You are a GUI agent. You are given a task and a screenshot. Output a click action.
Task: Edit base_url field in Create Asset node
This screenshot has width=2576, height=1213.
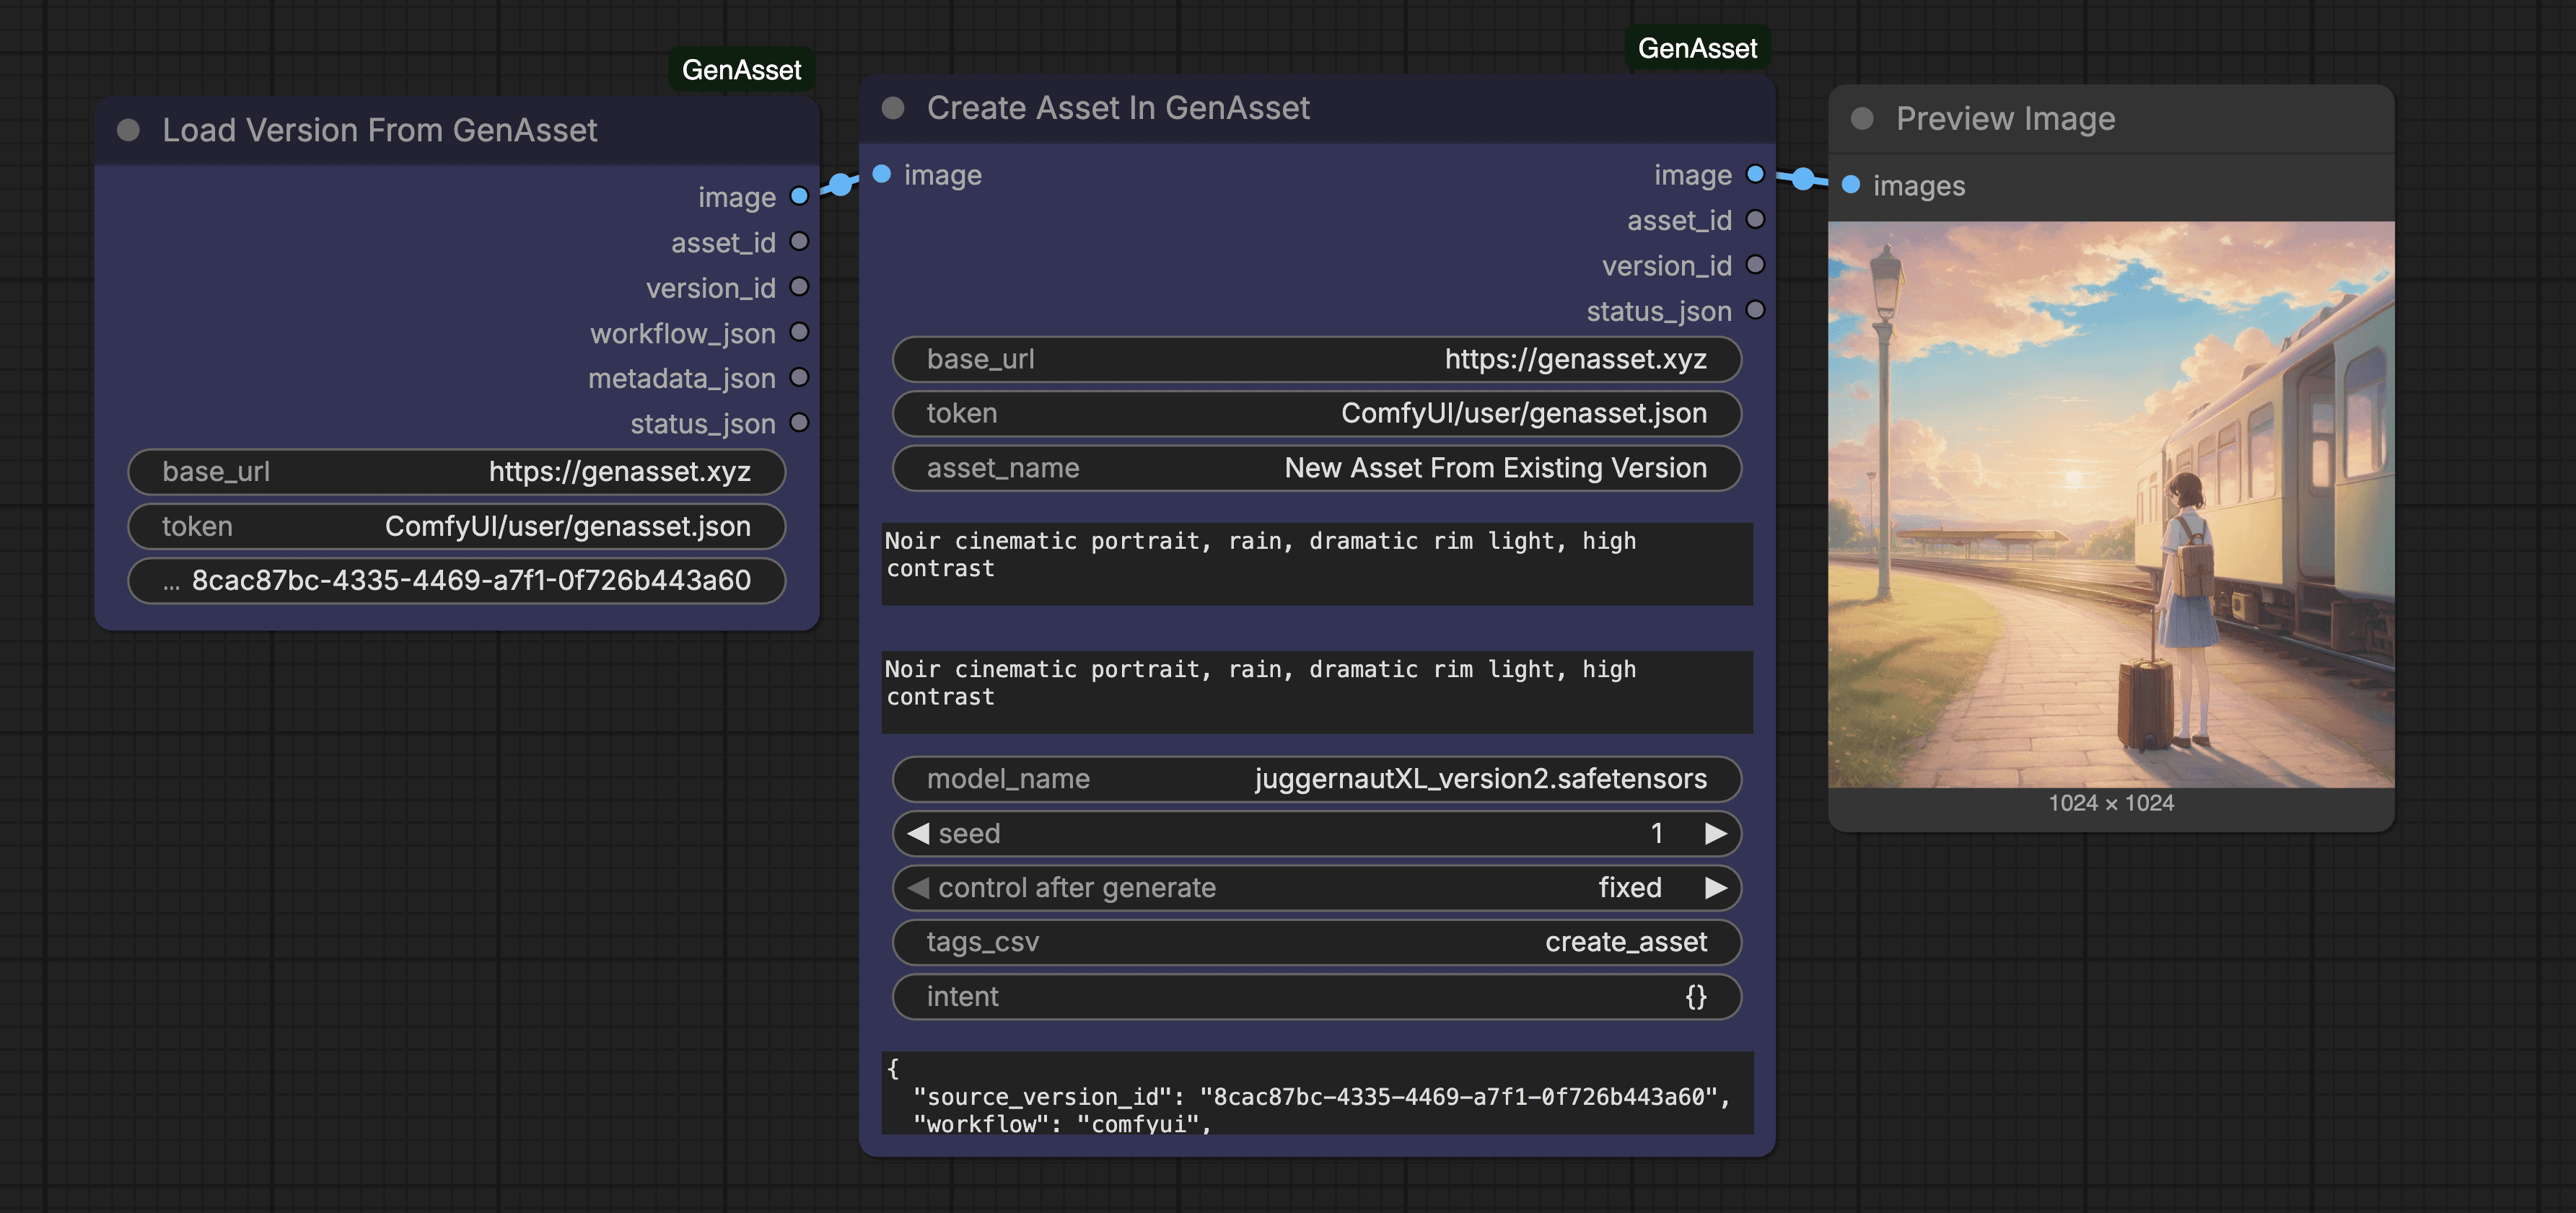tap(1316, 360)
